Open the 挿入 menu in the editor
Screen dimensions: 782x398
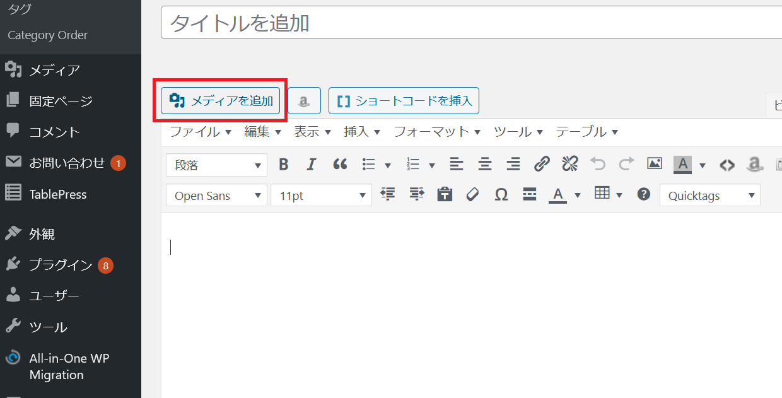click(362, 132)
